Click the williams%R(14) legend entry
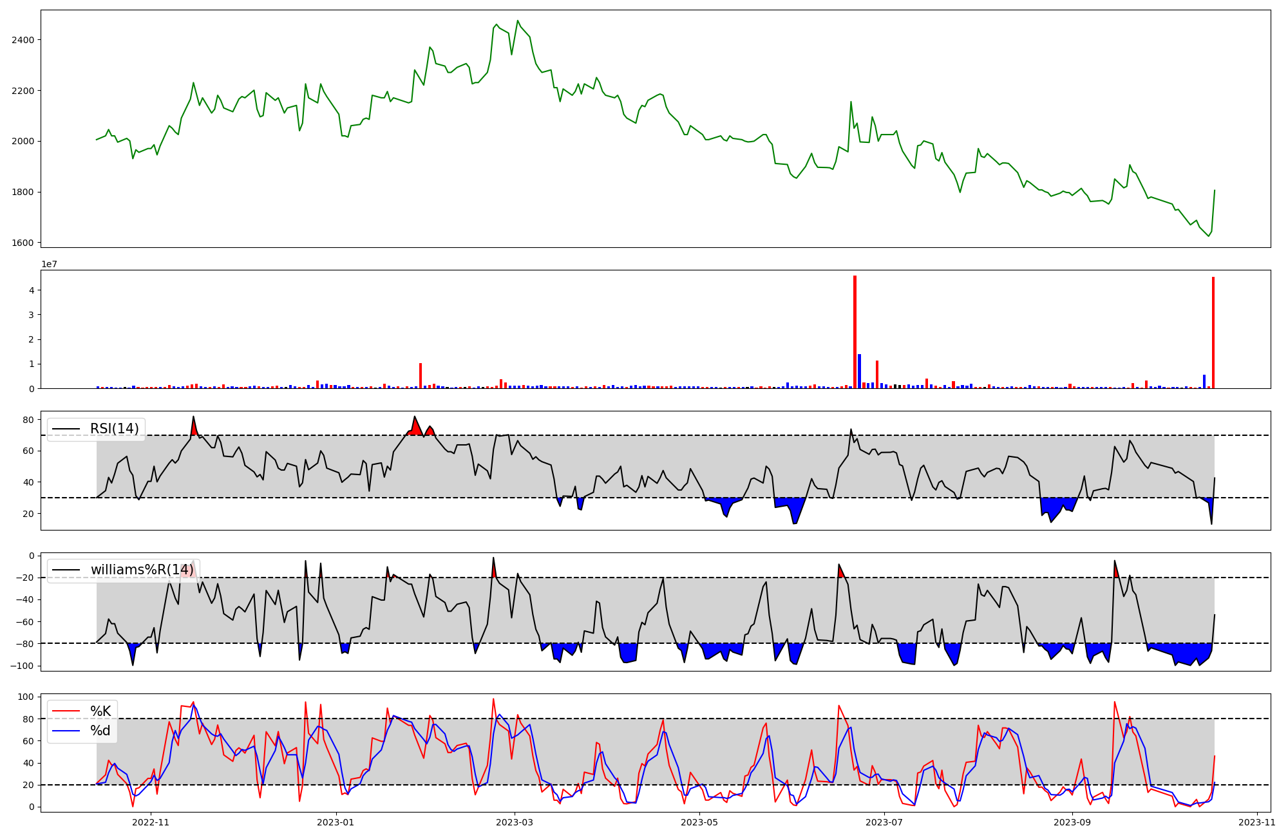 point(141,570)
